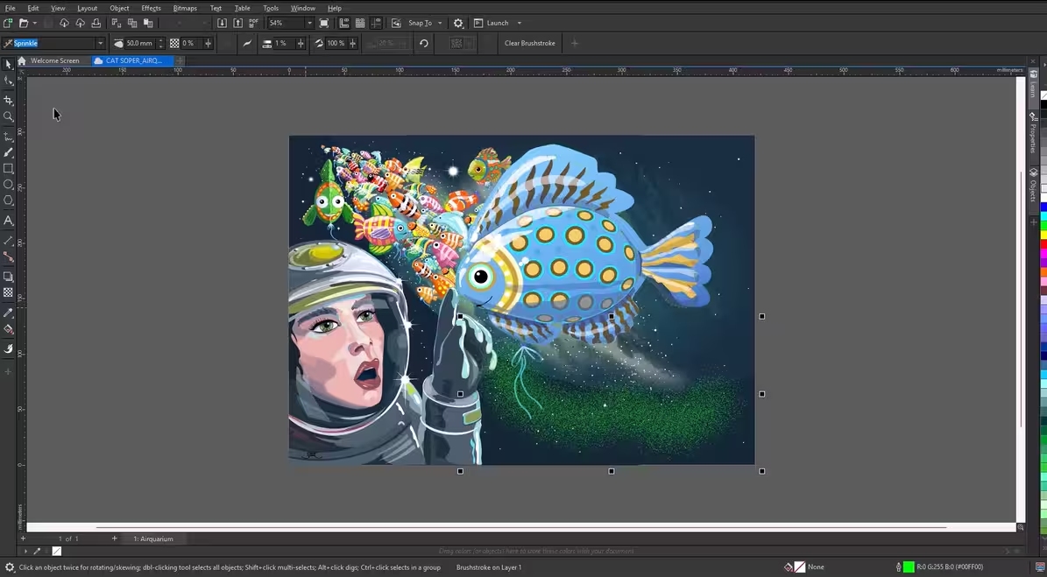Select the Transparency checkerboard tool
Viewport: 1047px width, 577px height.
(9, 293)
